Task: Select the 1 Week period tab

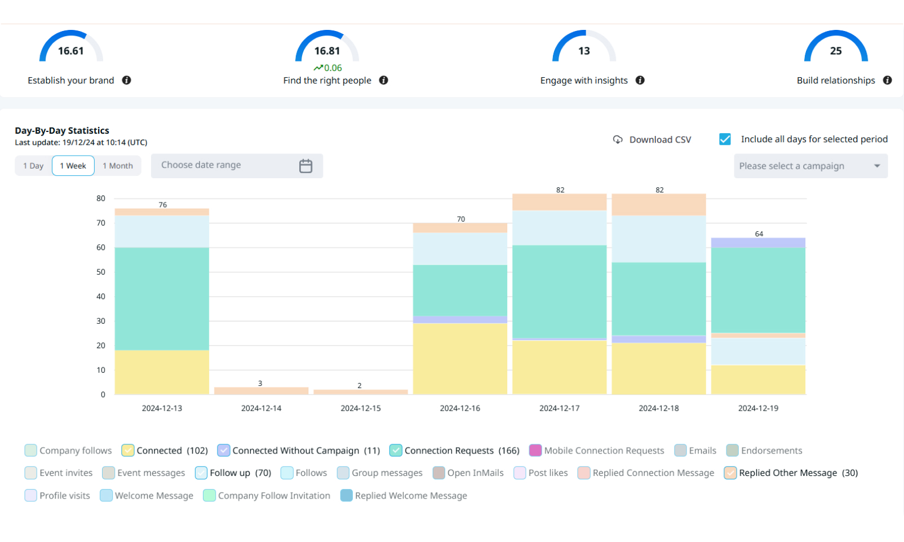Action: [x=73, y=166]
